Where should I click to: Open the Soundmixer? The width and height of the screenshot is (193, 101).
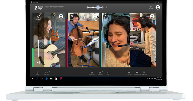click(x=92, y=73)
